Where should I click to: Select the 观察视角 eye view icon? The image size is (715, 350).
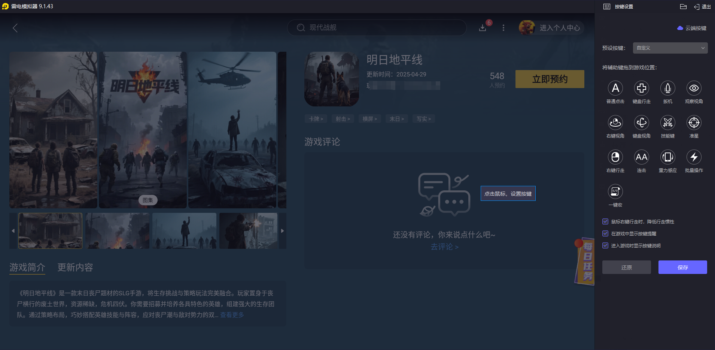point(694,88)
